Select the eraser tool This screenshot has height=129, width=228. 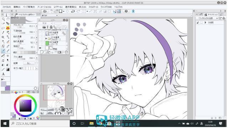pyautogui.click(x=3, y=46)
